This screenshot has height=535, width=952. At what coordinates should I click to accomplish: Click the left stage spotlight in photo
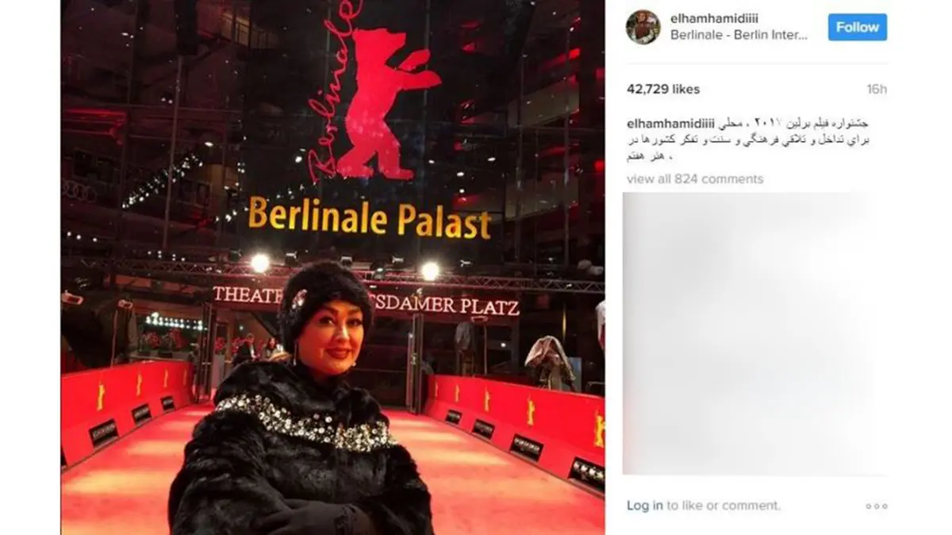tap(259, 264)
